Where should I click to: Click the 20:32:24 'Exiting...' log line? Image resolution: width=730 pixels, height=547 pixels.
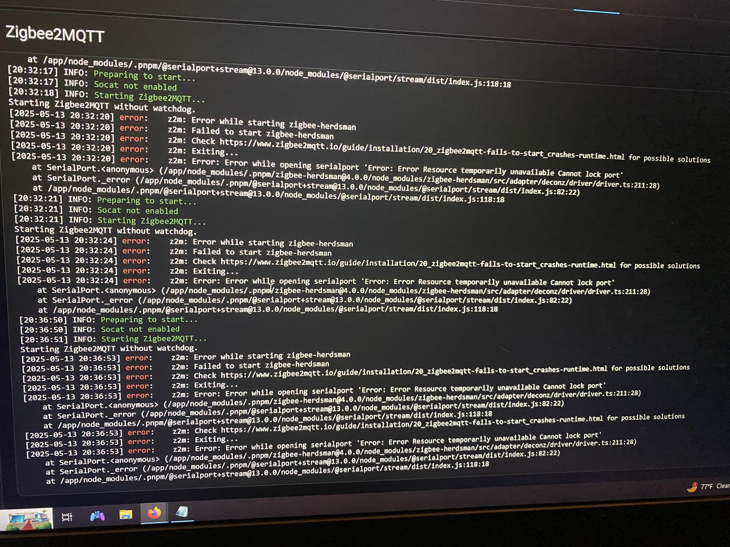128,271
